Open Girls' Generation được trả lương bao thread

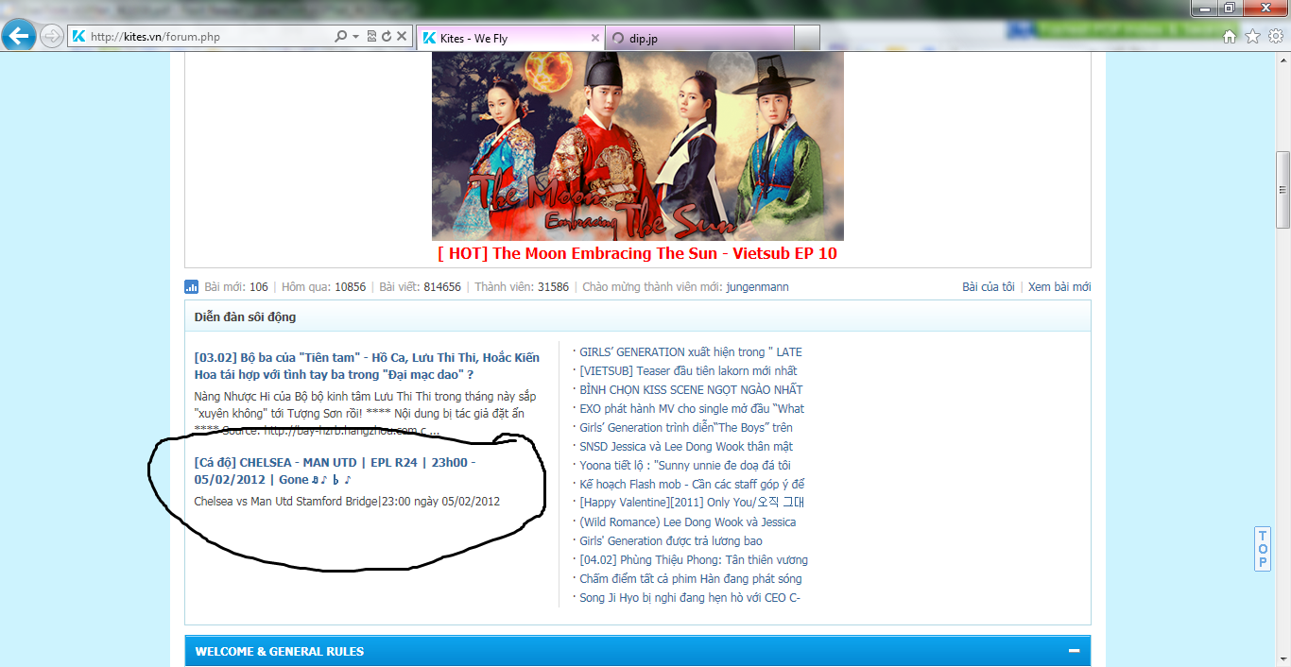(671, 541)
